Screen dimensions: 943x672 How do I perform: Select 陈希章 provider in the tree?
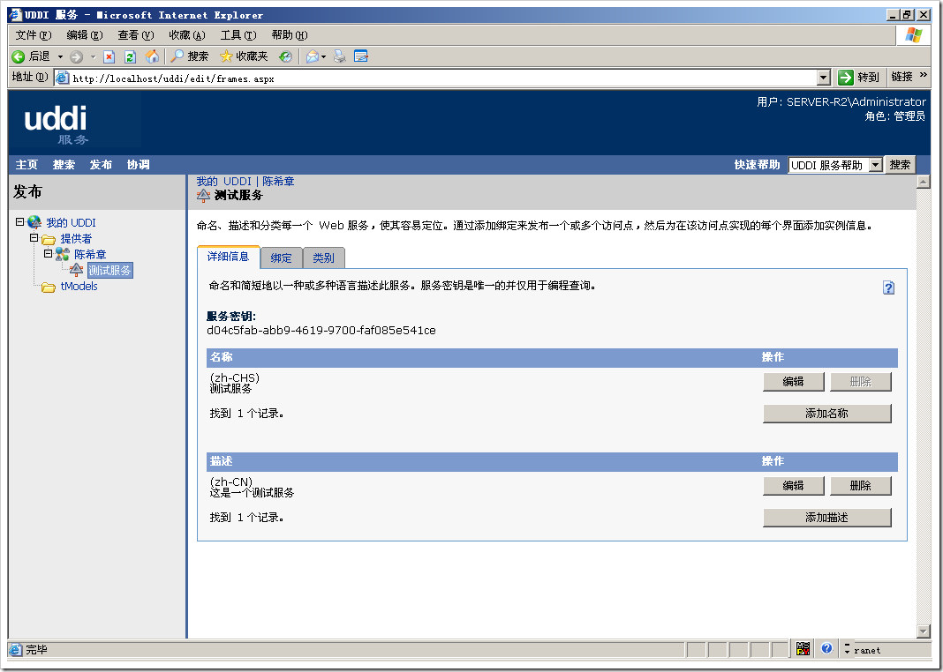point(90,255)
